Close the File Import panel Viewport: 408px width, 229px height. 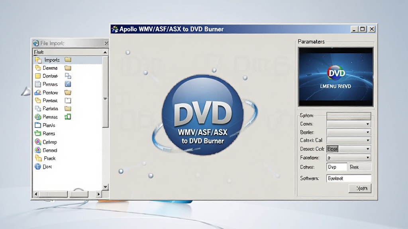(x=106, y=43)
